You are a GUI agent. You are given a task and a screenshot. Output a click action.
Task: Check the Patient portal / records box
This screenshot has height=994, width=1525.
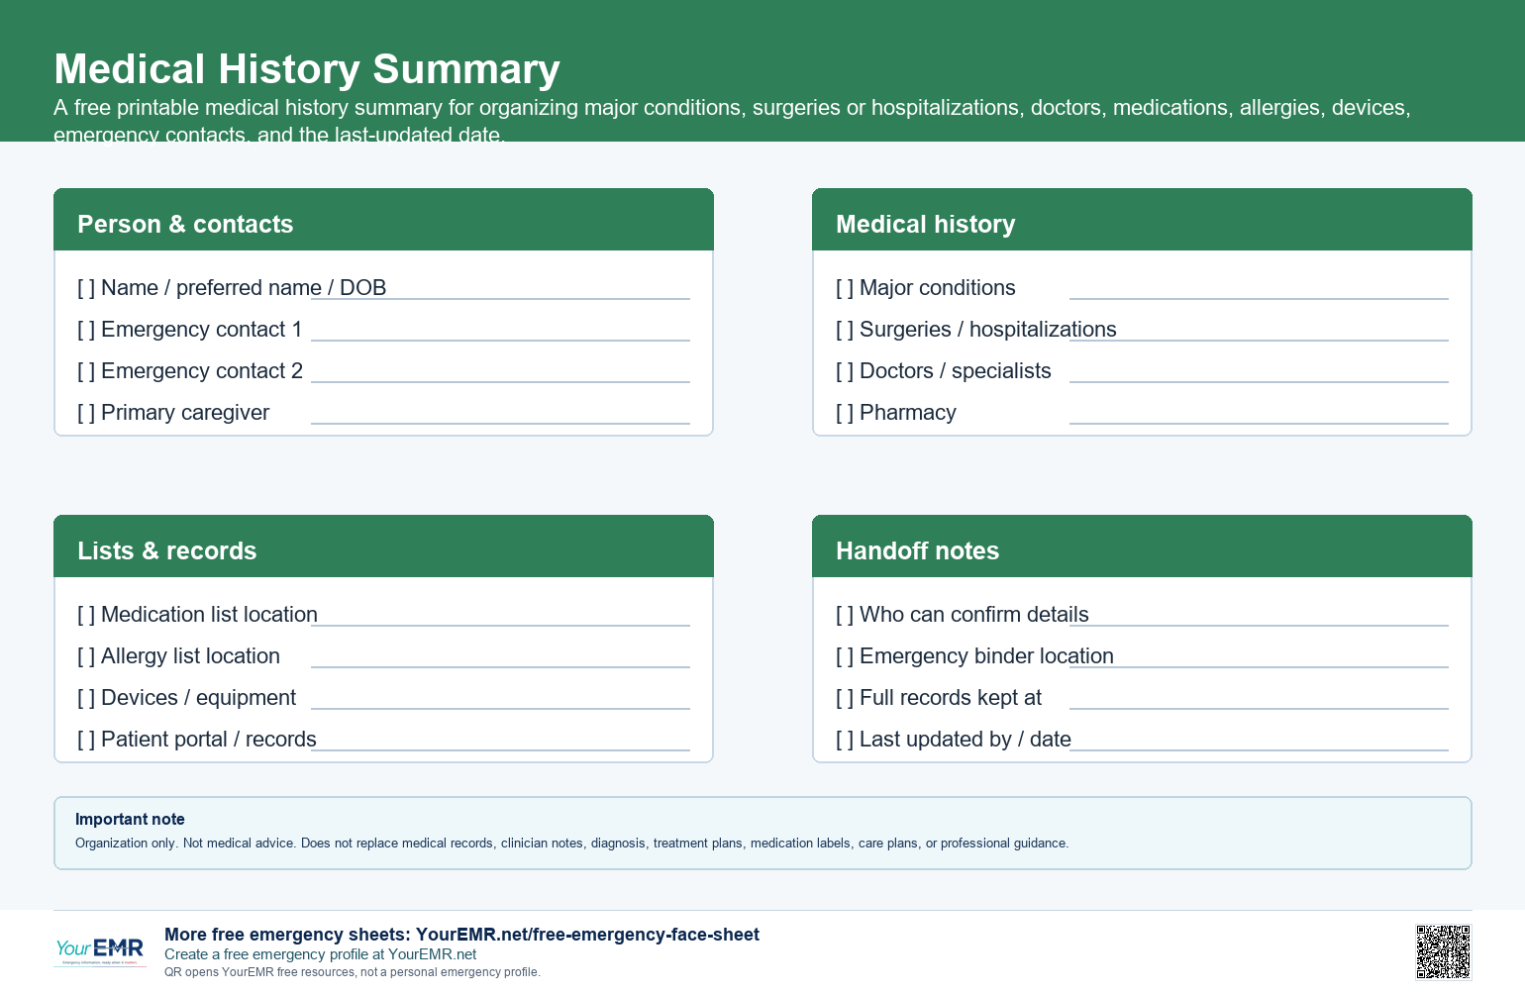click(86, 740)
